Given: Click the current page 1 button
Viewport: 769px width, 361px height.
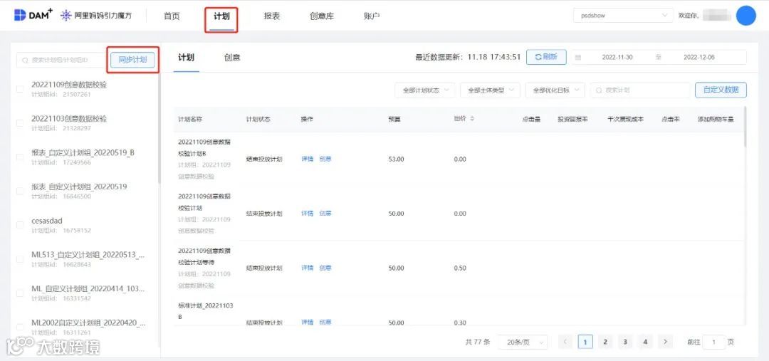Looking at the screenshot, I should pos(585,342).
